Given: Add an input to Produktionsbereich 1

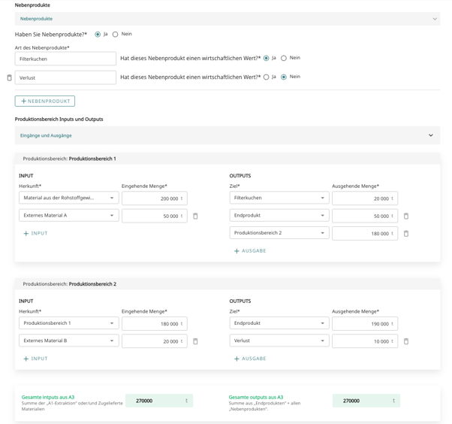Looking at the screenshot, I should tap(35, 233).
